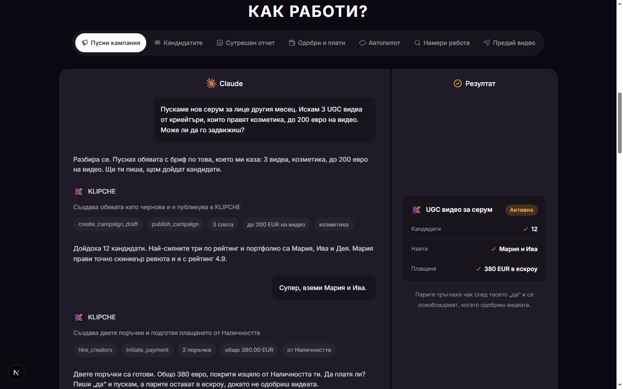The height and width of the screenshot is (389, 623).
Task: Click the 2 поръчки chip
Action: pyautogui.click(x=197, y=350)
